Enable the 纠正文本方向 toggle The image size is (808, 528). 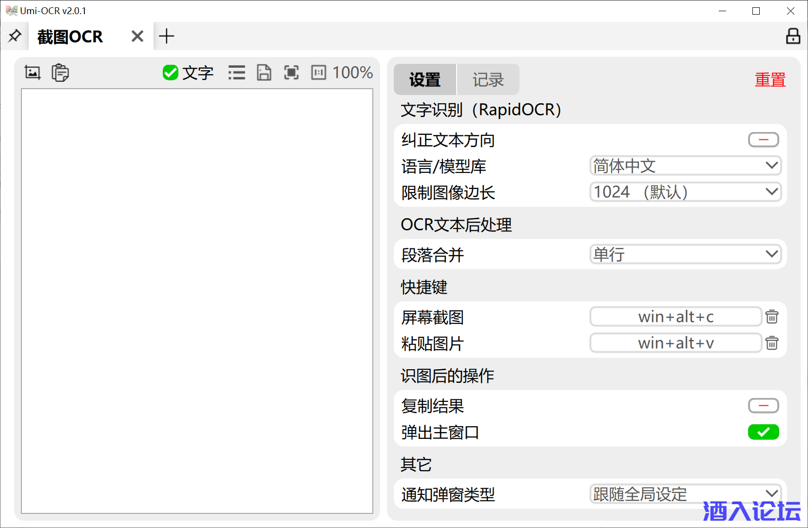[x=764, y=140]
